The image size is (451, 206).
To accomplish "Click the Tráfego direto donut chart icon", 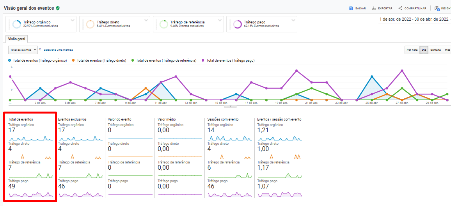I will (x=90, y=24).
